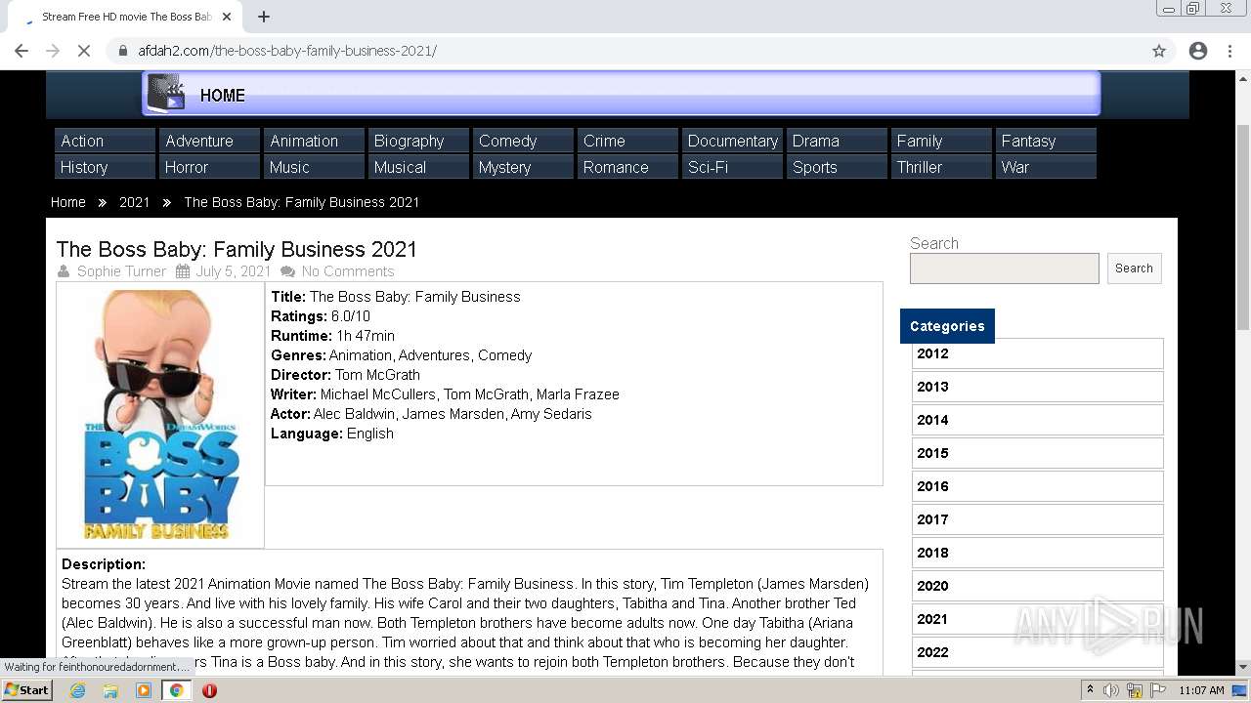Click Home in the breadcrumb
The width and height of the screenshot is (1251, 703).
tap(67, 202)
